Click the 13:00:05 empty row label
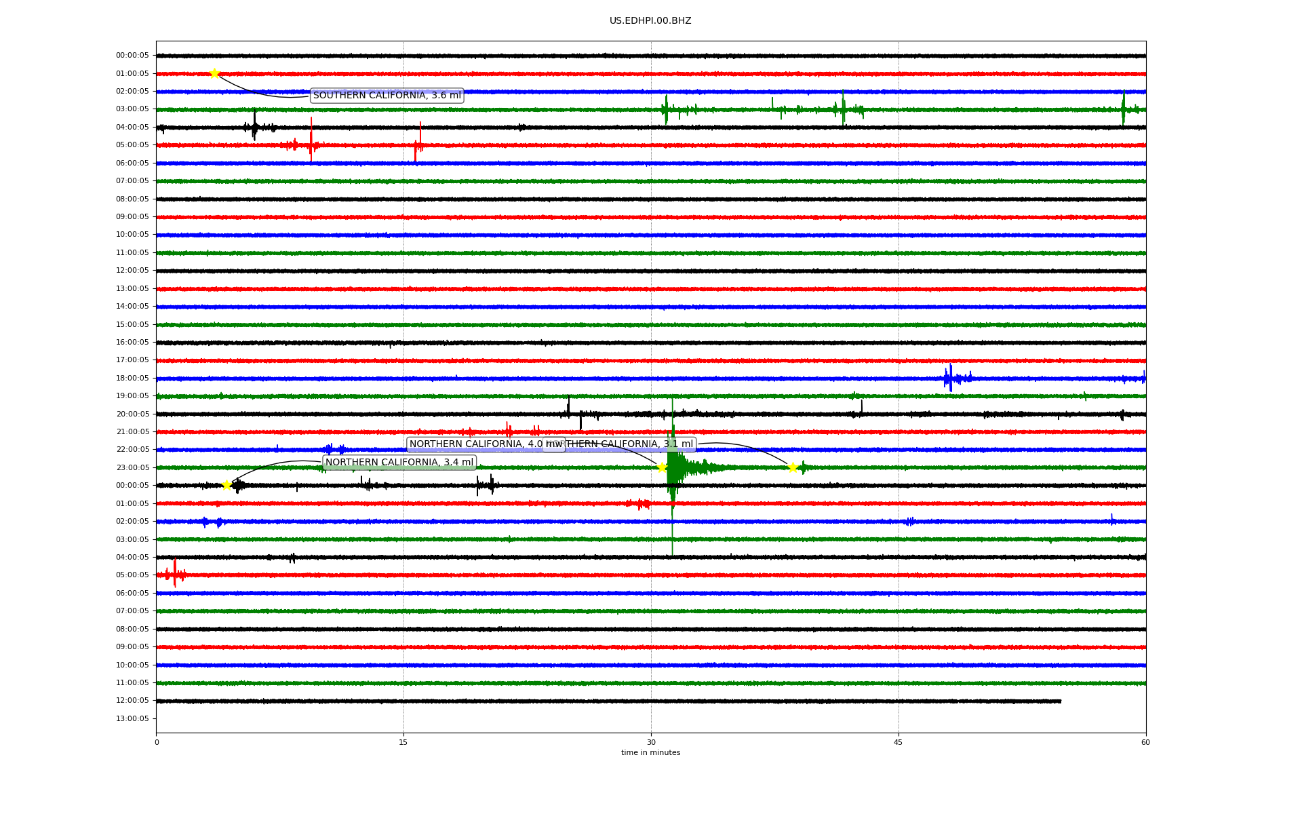Image resolution: width=1302 pixels, height=814 pixels. [132, 718]
